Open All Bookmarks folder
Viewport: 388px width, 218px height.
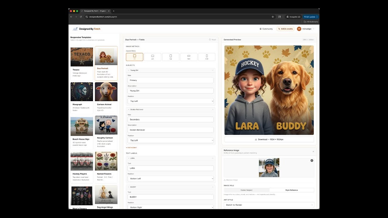tap(311, 22)
